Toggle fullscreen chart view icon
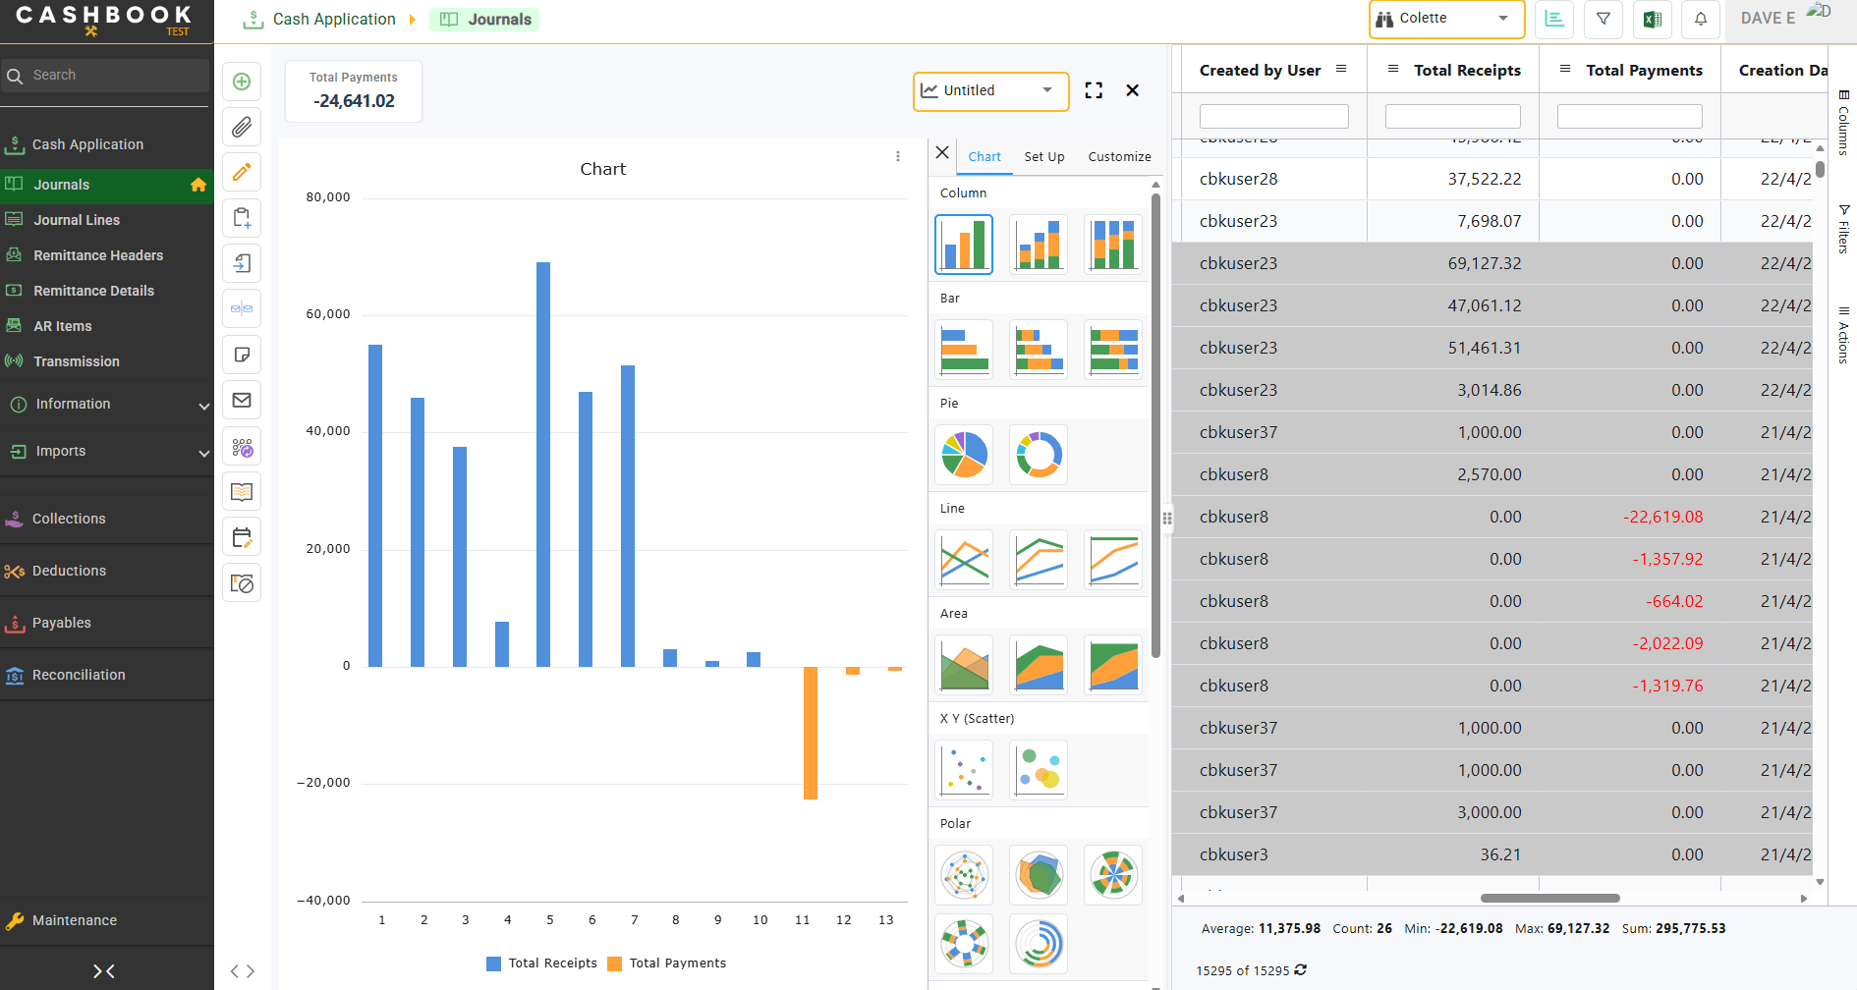The height and width of the screenshot is (990, 1857). (x=1094, y=90)
